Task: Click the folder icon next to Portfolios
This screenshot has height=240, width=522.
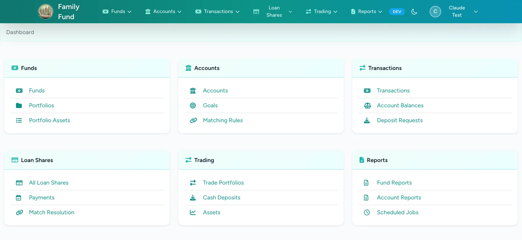Action: (19, 105)
